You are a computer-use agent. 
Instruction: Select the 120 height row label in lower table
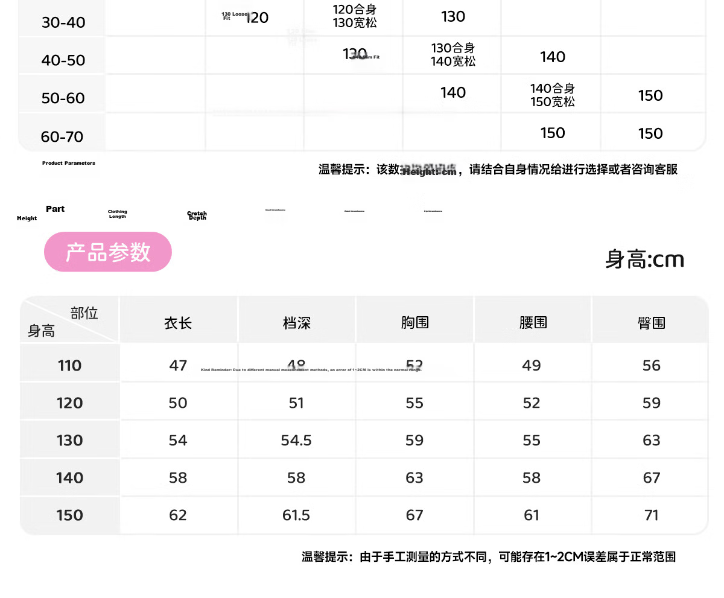(x=69, y=403)
